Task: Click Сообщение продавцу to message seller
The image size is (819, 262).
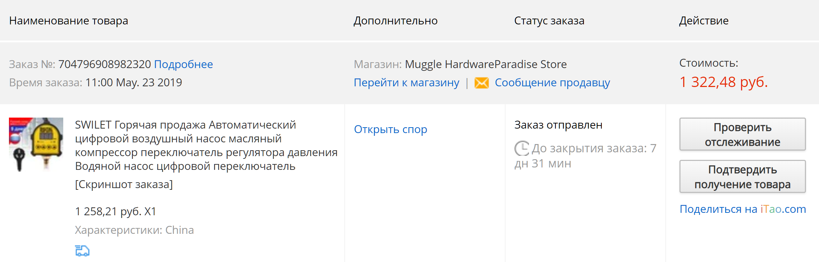Action: click(552, 83)
